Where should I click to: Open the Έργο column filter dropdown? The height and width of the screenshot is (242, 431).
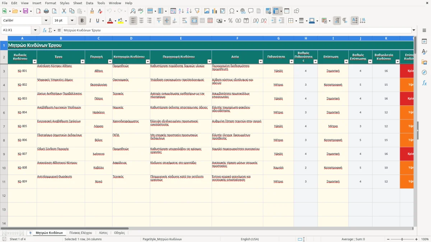pyautogui.click(x=82, y=62)
